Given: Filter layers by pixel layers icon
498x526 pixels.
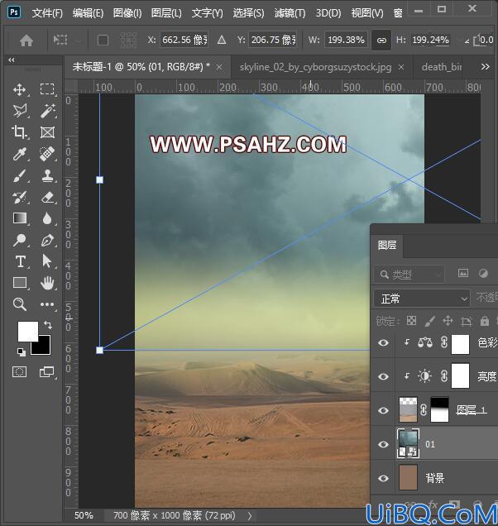Looking at the screenshot, I should coord(463,273).
